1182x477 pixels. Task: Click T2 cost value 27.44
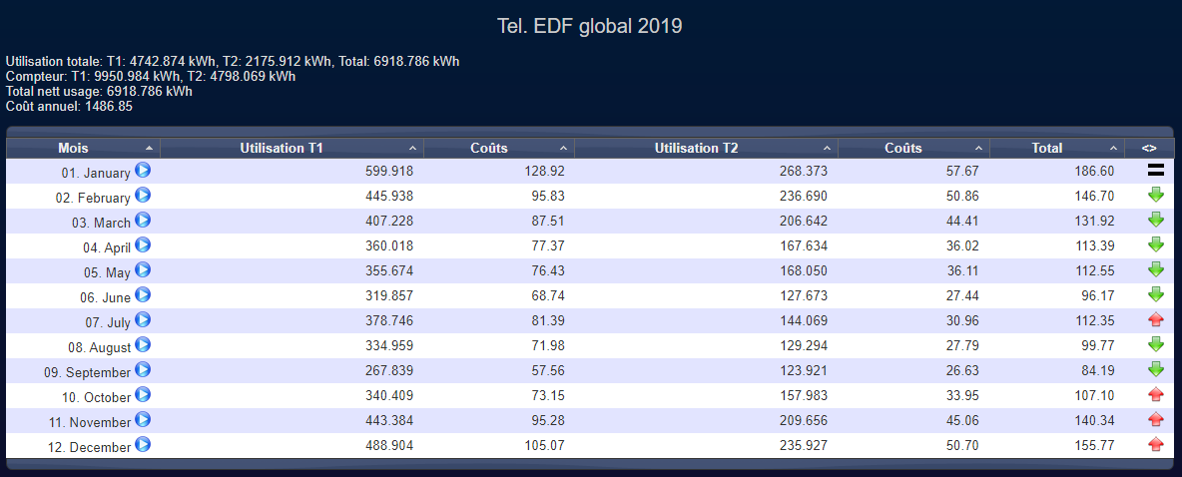[962, 295]
